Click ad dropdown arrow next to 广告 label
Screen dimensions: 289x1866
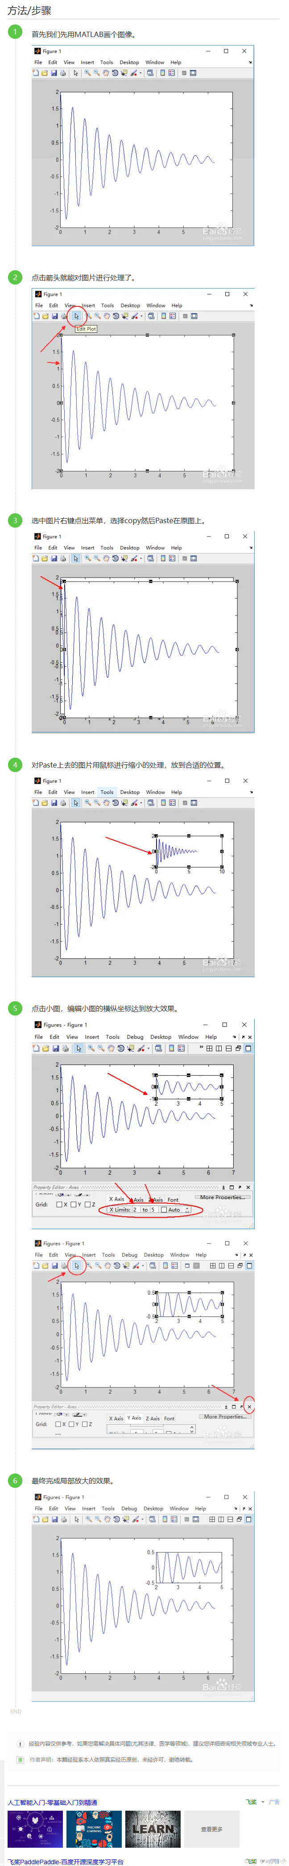click(x=262, y=1801)
